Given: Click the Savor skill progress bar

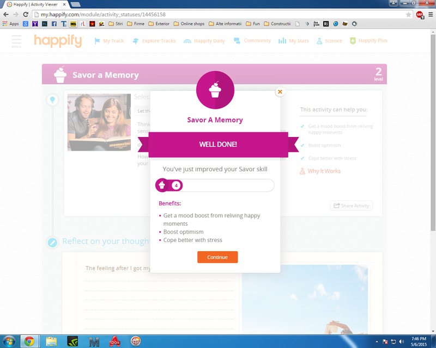Looking at the screenshot, I should 215,185.
